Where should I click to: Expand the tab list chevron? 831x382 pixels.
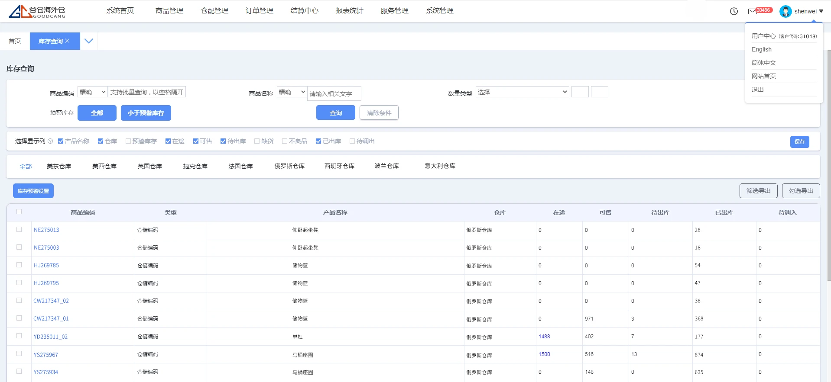point(89,41)
